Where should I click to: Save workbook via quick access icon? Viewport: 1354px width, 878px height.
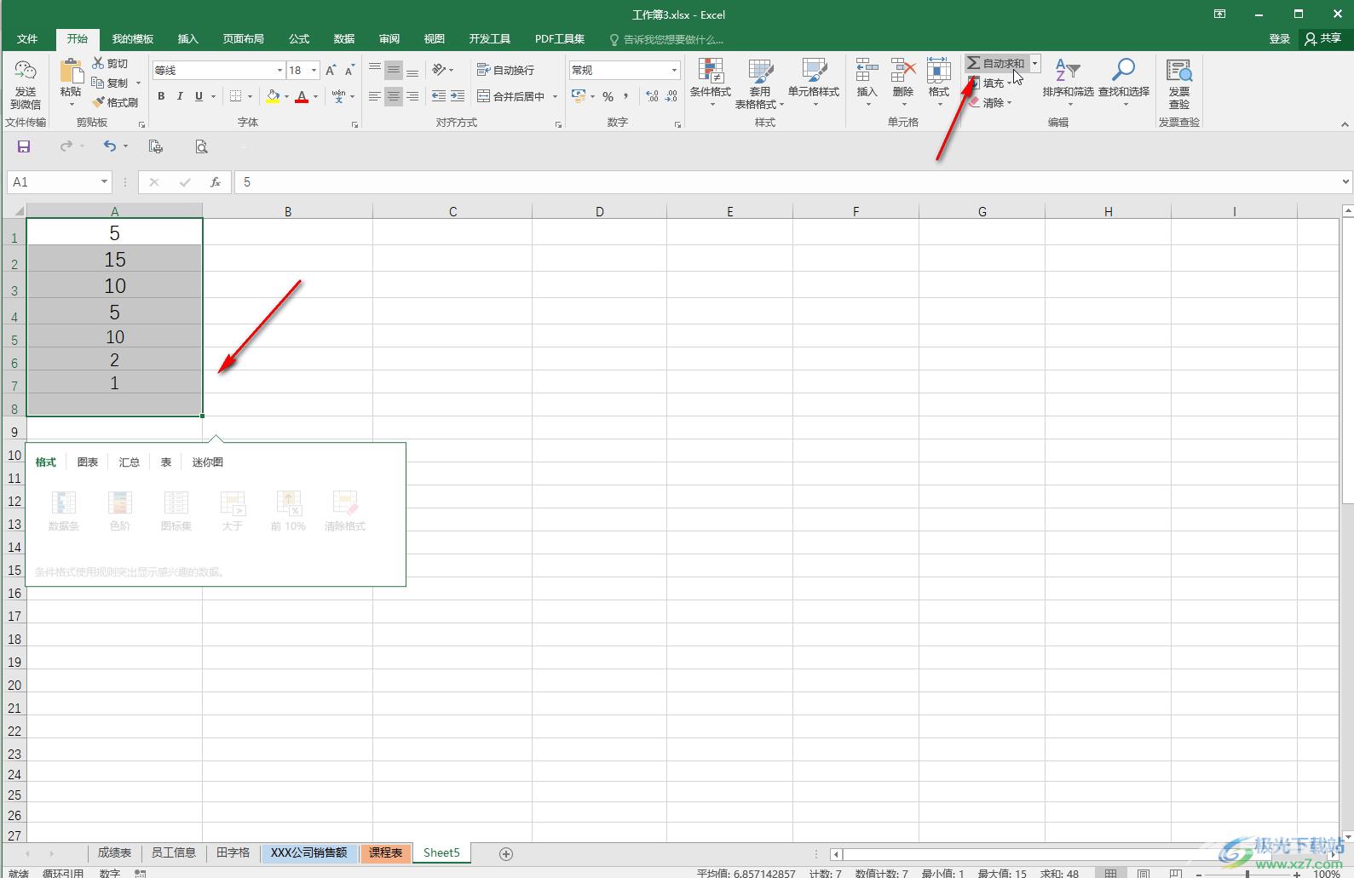coord(24,146)
